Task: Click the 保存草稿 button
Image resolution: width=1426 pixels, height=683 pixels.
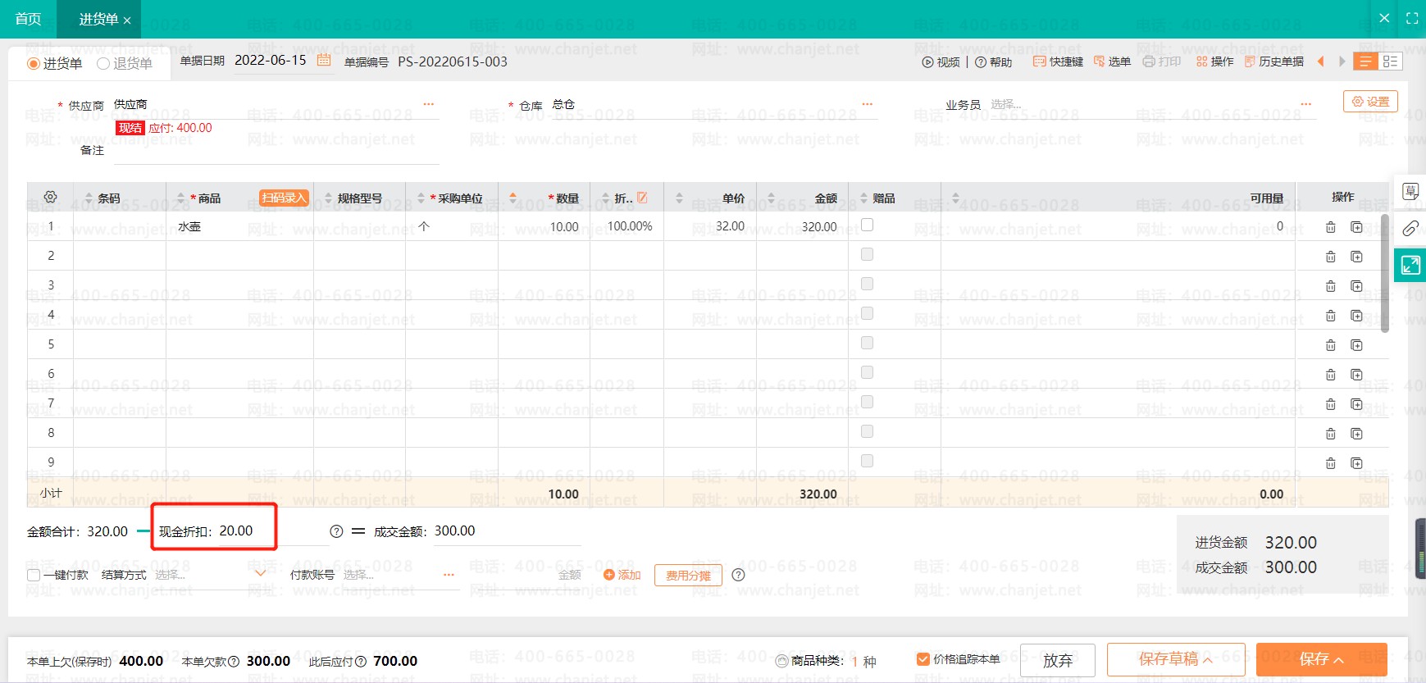Action: click(1176, 659)
